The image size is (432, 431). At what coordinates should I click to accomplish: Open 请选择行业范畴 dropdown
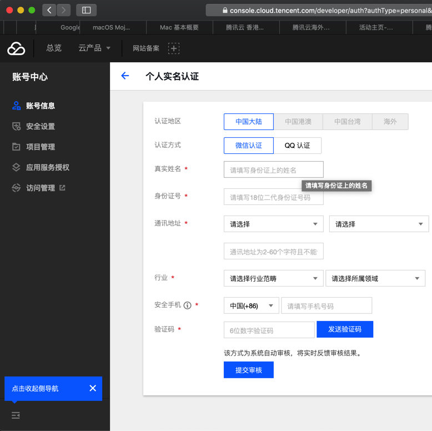point(274,278)
